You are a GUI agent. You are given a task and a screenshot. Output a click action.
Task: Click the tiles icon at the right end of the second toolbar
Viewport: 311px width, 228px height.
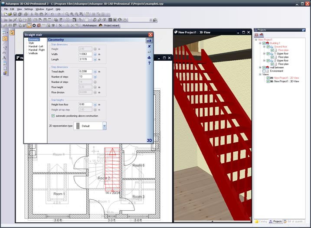[x=155, y=20]
